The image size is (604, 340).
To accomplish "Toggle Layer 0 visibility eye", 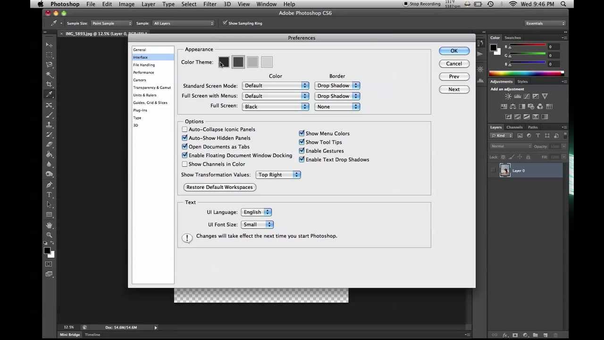I will [493, 170].
